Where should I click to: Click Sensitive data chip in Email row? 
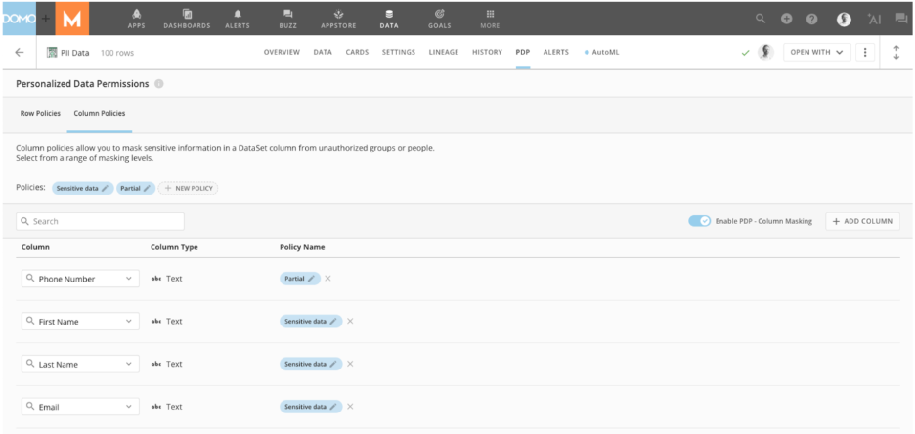click(311, 407)
